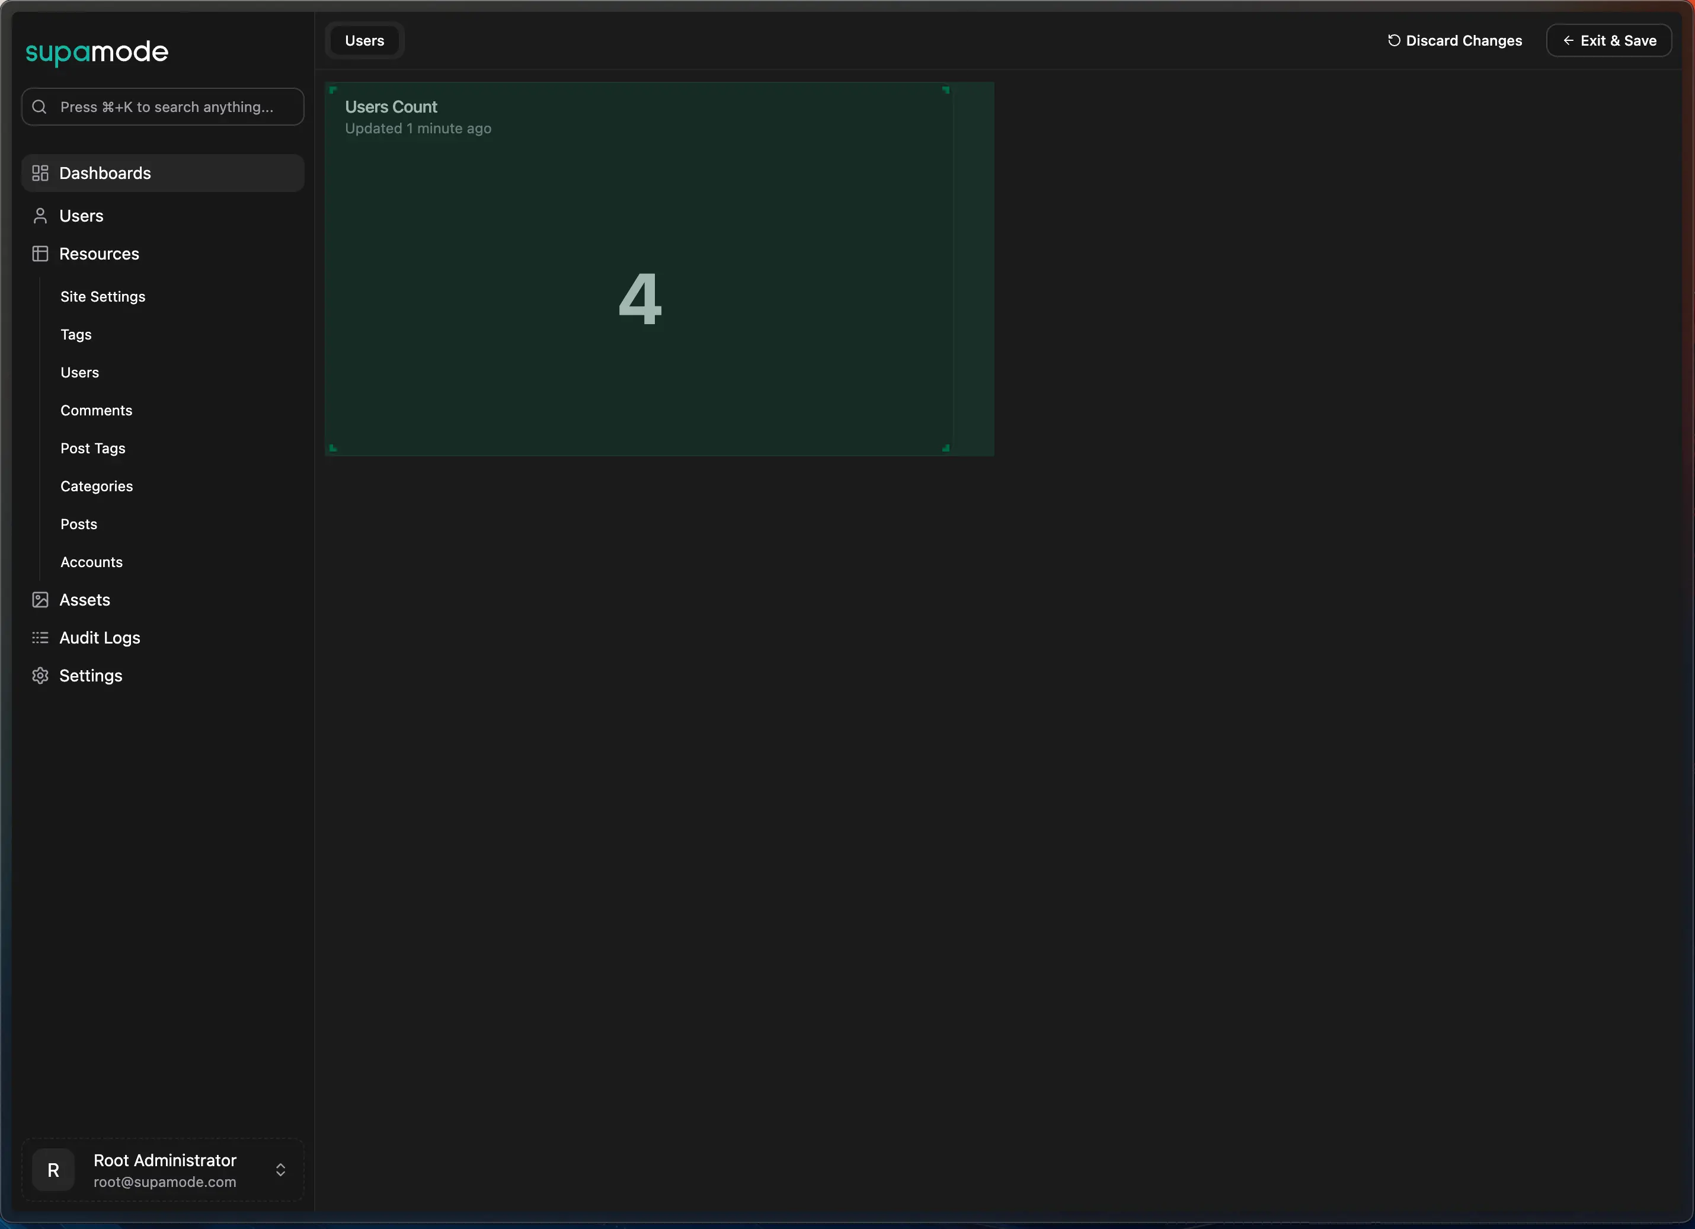Open Settings with the gear icon
The image size is (1695, 1229).
(40, 676)
